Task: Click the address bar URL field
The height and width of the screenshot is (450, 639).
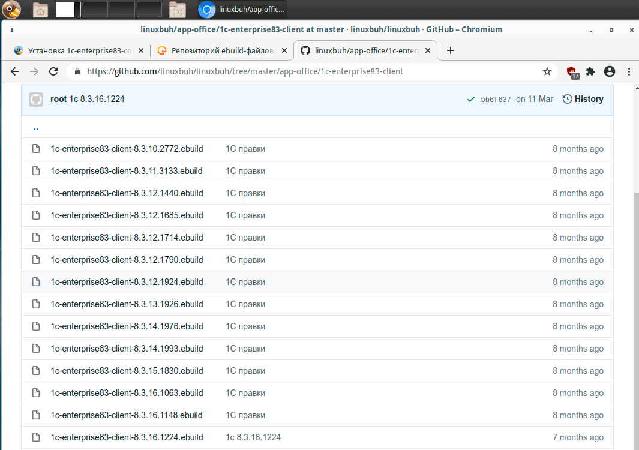Action: 300,71
